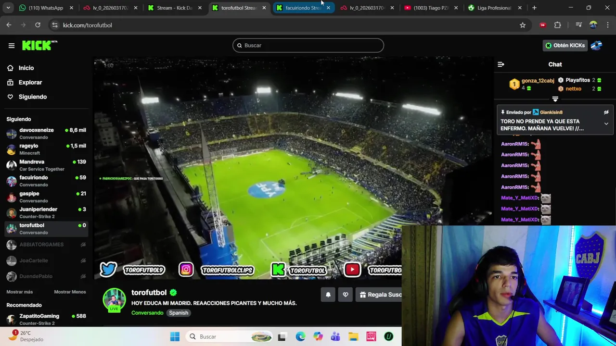Open ZapatitoGaming recommended channel
This screenshot has width=616, height=346.
(46, 320)
